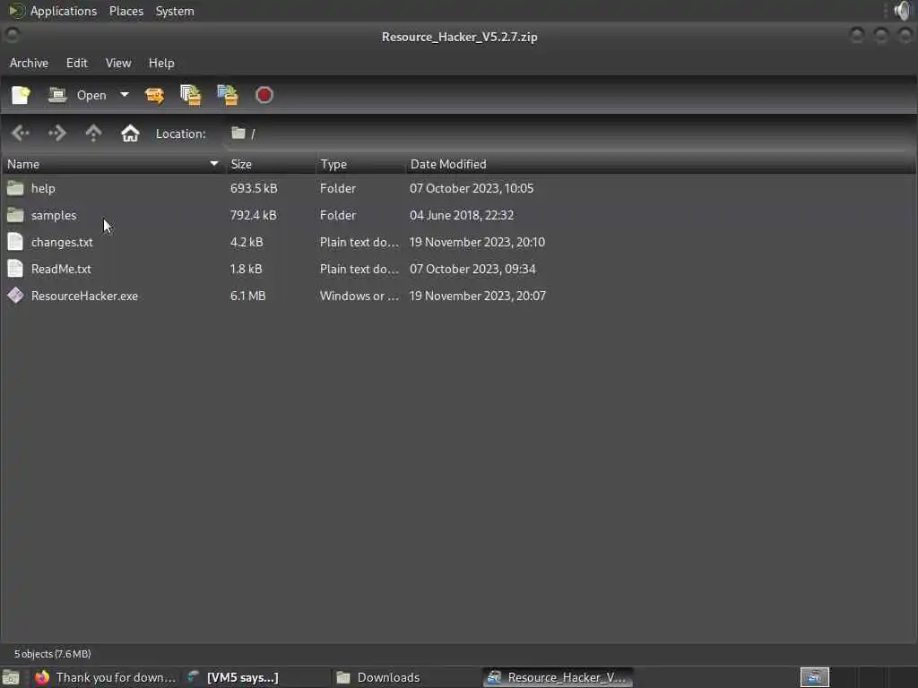Click the 04 June 2018, 22:32 date

coord(462,215)
